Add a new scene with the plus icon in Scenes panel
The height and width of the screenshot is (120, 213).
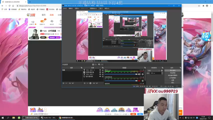pos(63,83)
